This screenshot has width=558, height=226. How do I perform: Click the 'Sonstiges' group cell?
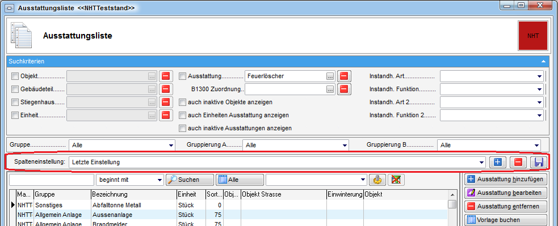click(x=62, y=205)
